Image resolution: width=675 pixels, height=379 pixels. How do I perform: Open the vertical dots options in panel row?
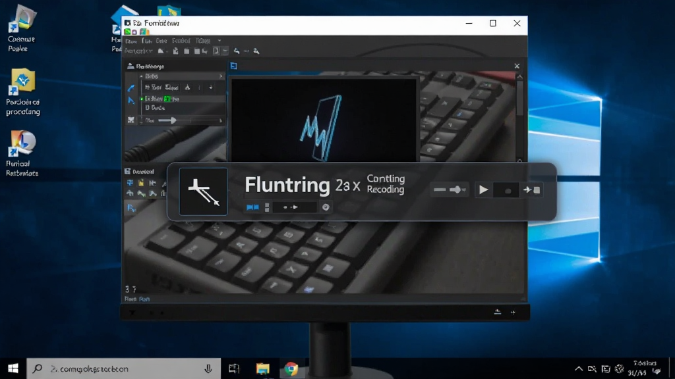pyautogui.click(x=199, y=88)
